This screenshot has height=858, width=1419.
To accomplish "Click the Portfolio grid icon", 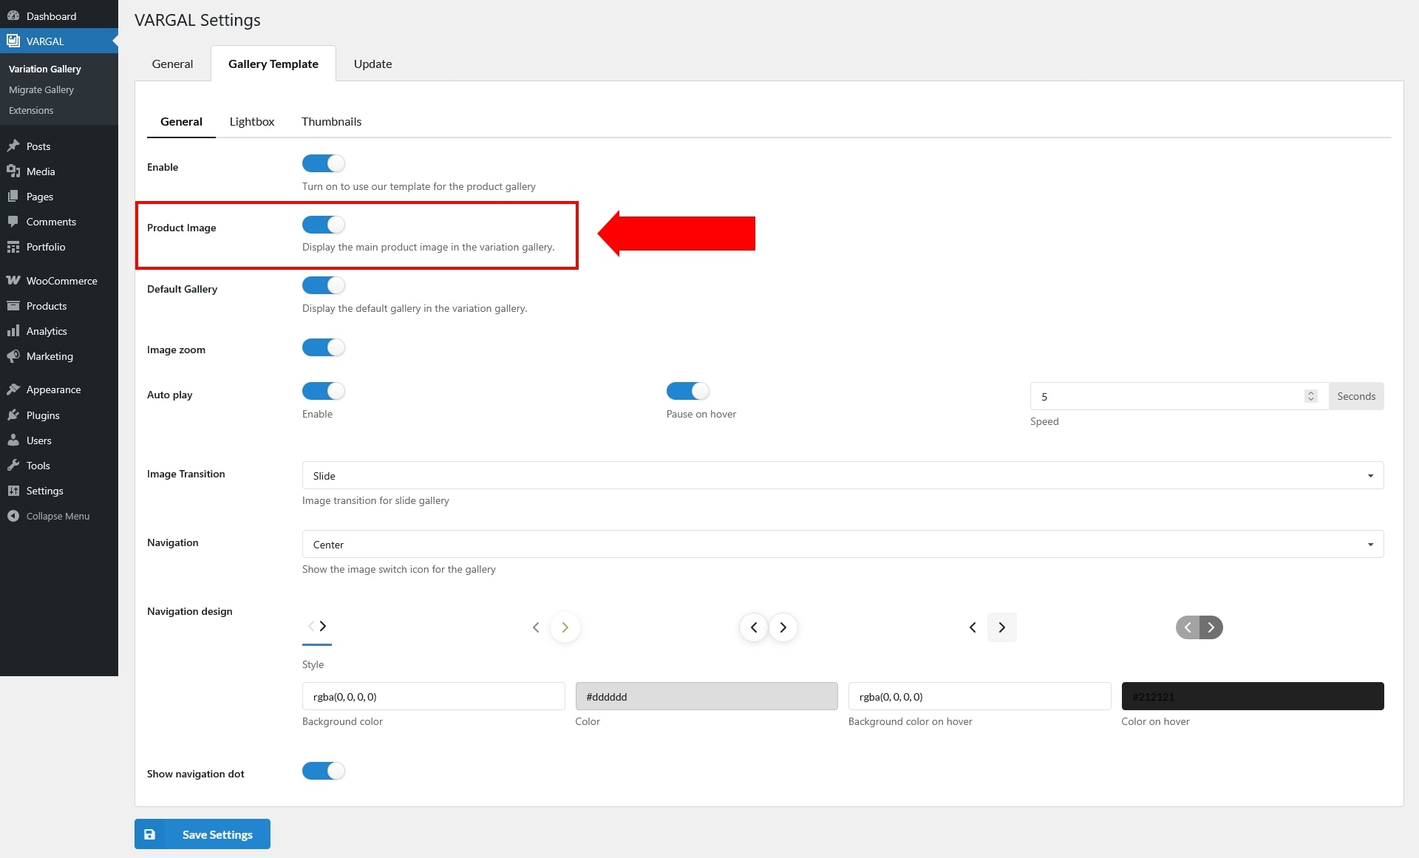I will [x=13, y=247].
